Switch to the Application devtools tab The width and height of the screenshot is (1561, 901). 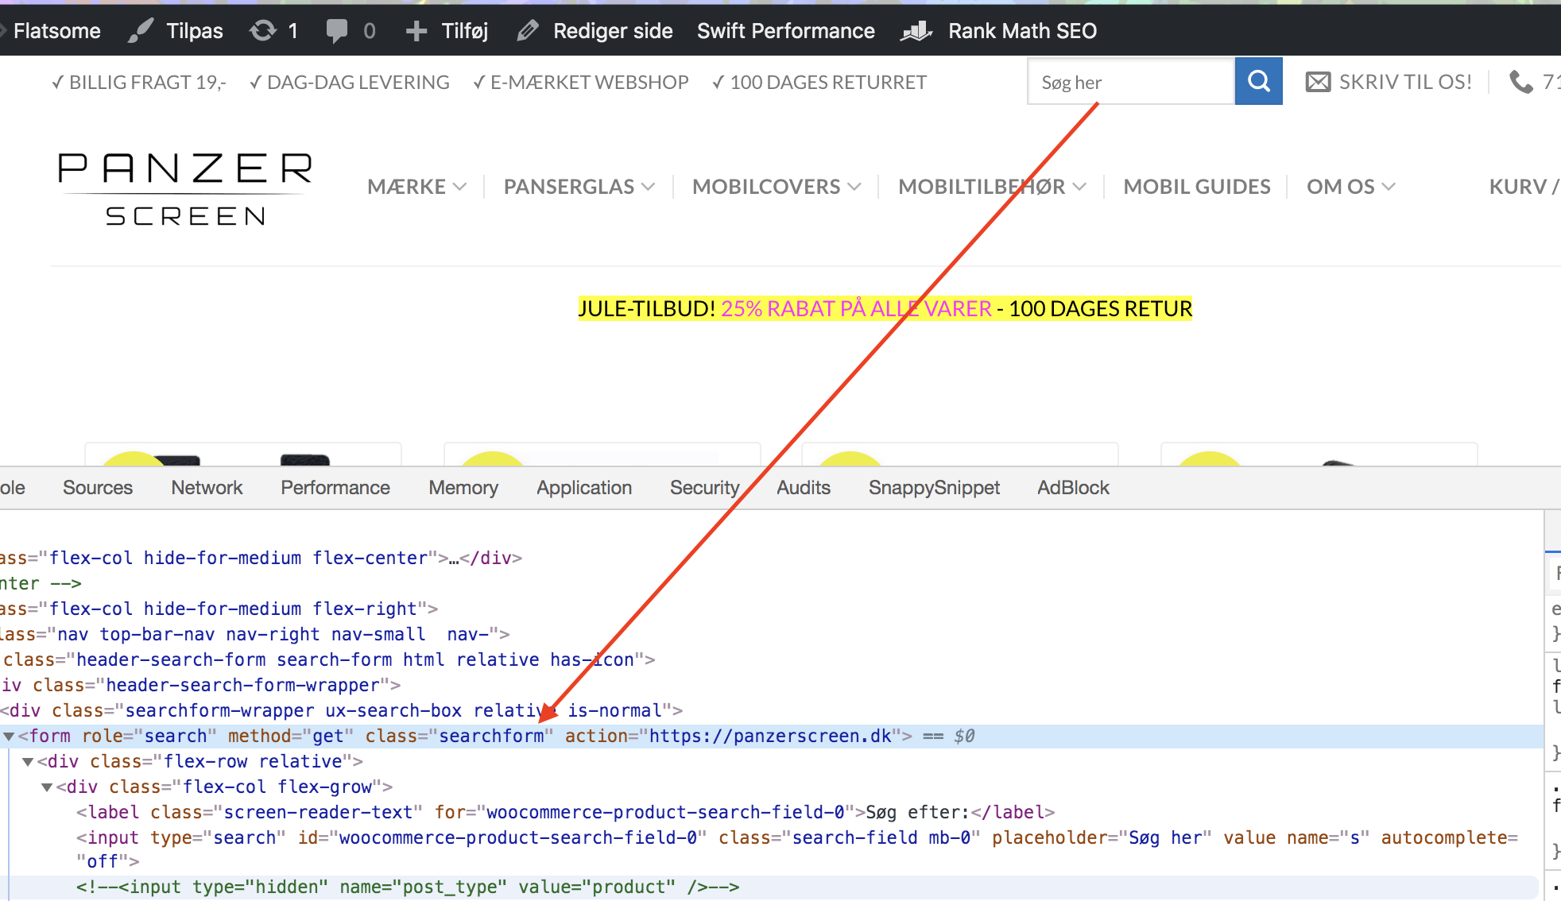[584, 488]
